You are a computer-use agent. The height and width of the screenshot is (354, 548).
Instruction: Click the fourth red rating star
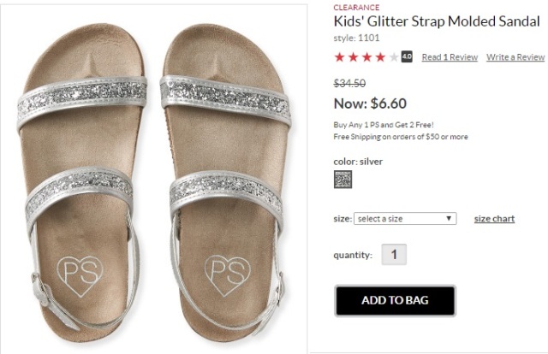tap(380, 57)
